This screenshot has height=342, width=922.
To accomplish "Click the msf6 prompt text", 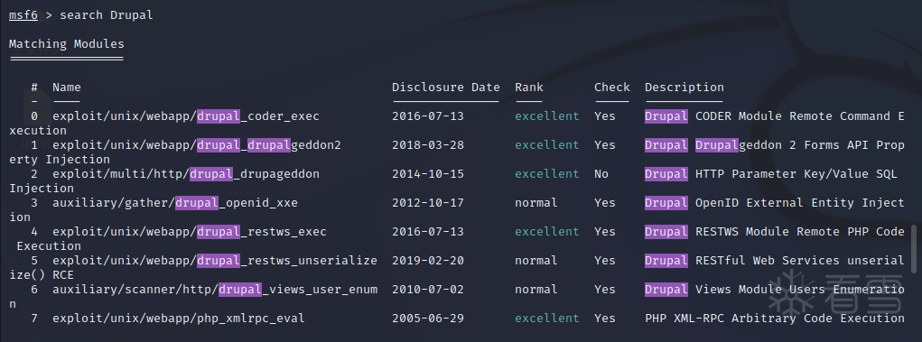I will [x=23, y=15].
